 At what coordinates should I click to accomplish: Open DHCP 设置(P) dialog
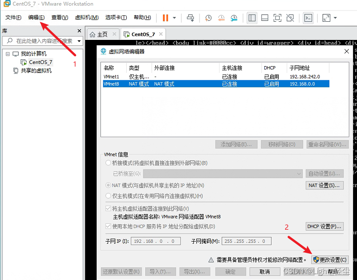click(324, 227)
